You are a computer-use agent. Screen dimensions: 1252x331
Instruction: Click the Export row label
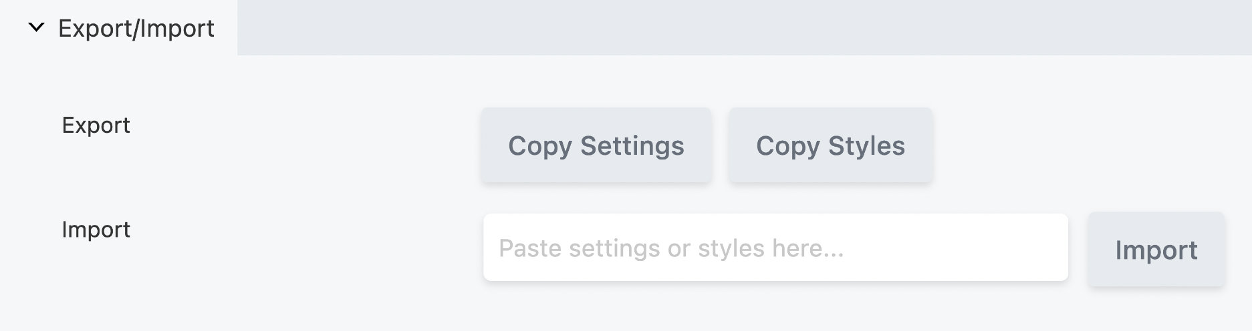96,125
